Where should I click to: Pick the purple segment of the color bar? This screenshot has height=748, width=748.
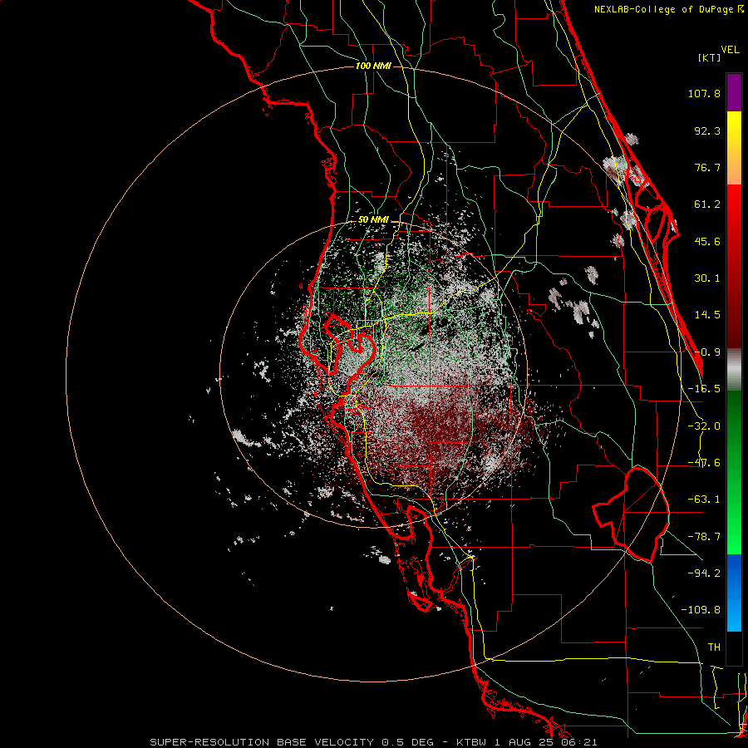[x=734, y=92]
